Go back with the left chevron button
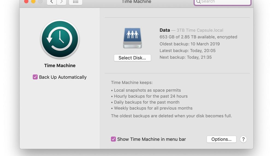Screen dimensions: 273x156 52,2
